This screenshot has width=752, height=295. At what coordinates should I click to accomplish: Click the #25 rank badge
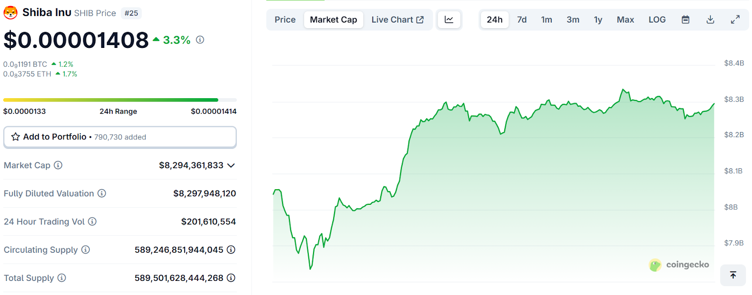point(131,13)
